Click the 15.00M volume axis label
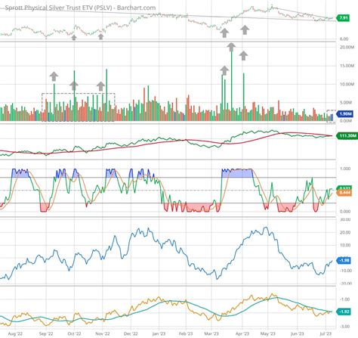358x338 pixels. pyautogui.click(x=347, y=66)
